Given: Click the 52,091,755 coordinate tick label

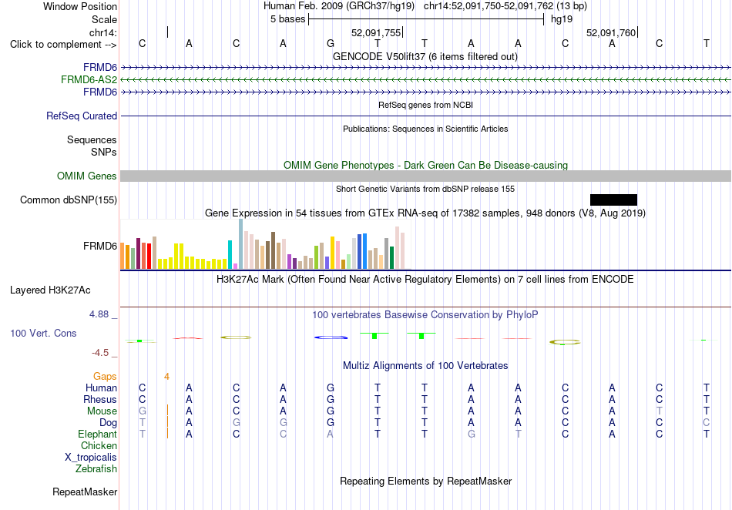Looking at the screenshot, I should [x=376, y=32].
